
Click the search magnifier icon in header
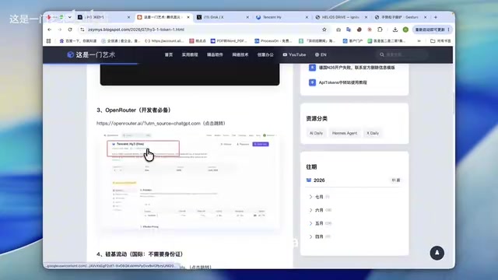click(x=382, y=54)
